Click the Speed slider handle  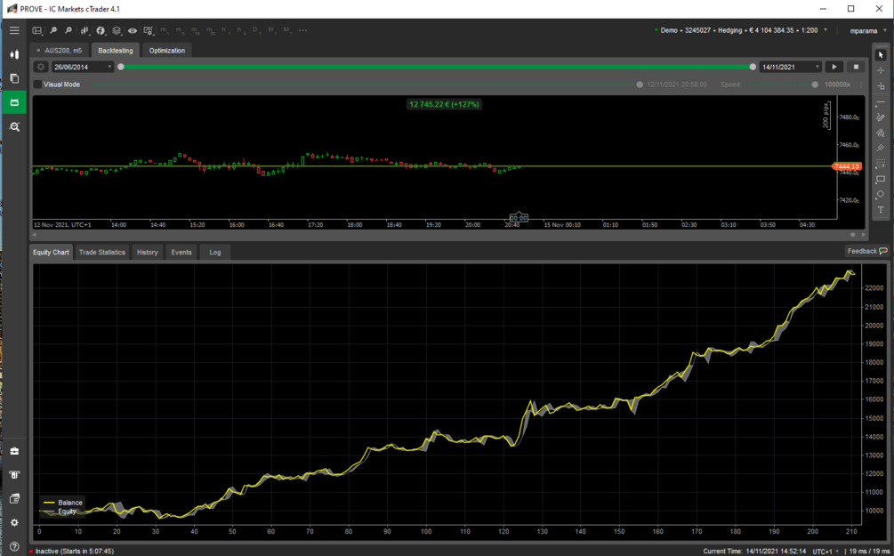815,85
